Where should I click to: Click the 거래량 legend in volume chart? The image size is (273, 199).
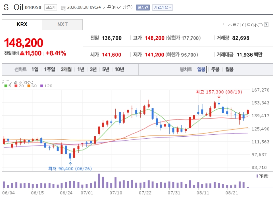tap(262, 176)
